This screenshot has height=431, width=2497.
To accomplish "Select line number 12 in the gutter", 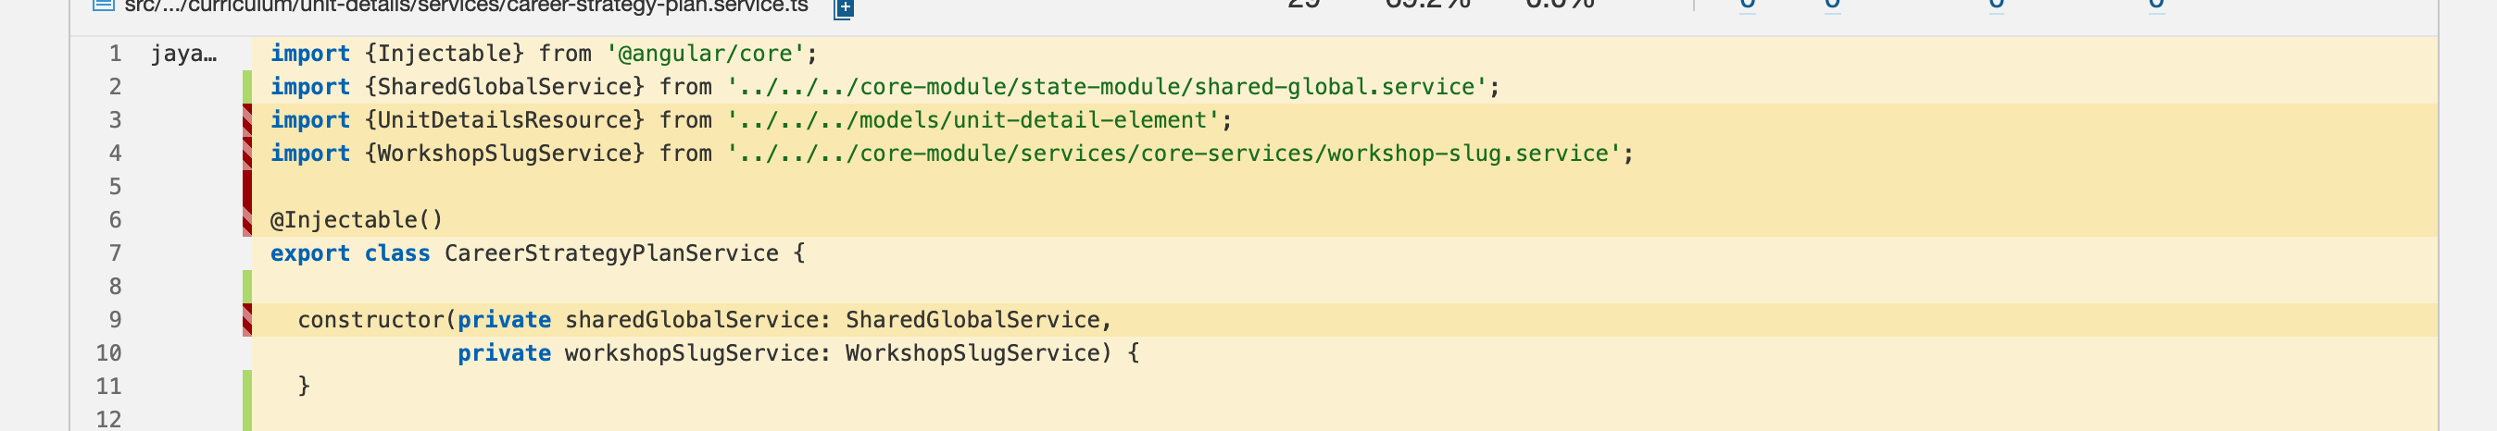I will point(108,419).
